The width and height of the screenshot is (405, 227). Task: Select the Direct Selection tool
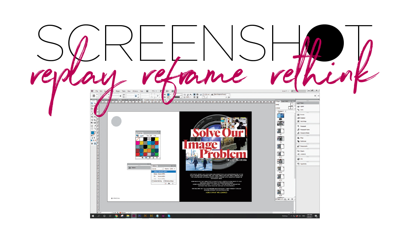[95, 103]
